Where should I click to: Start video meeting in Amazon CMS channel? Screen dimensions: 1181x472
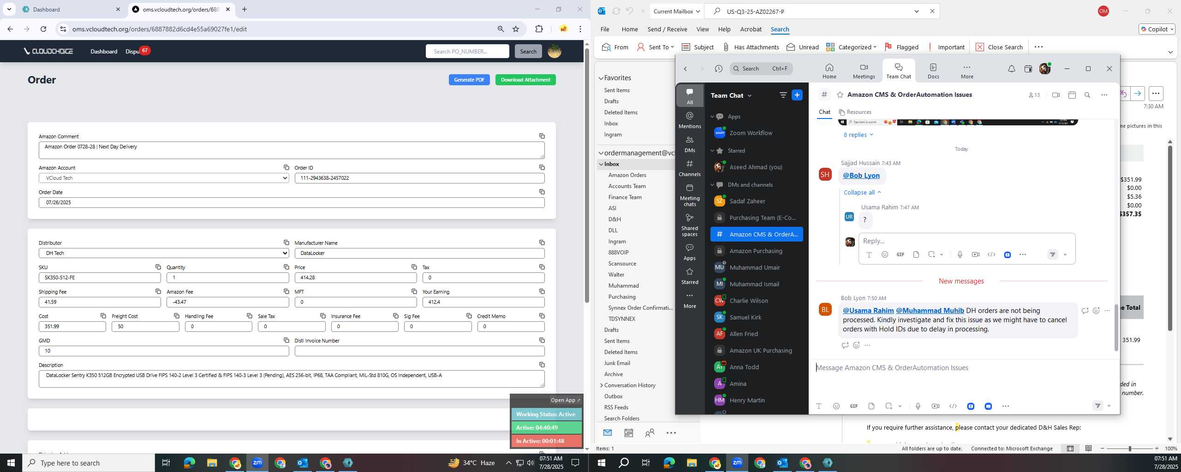[1056, 95]
